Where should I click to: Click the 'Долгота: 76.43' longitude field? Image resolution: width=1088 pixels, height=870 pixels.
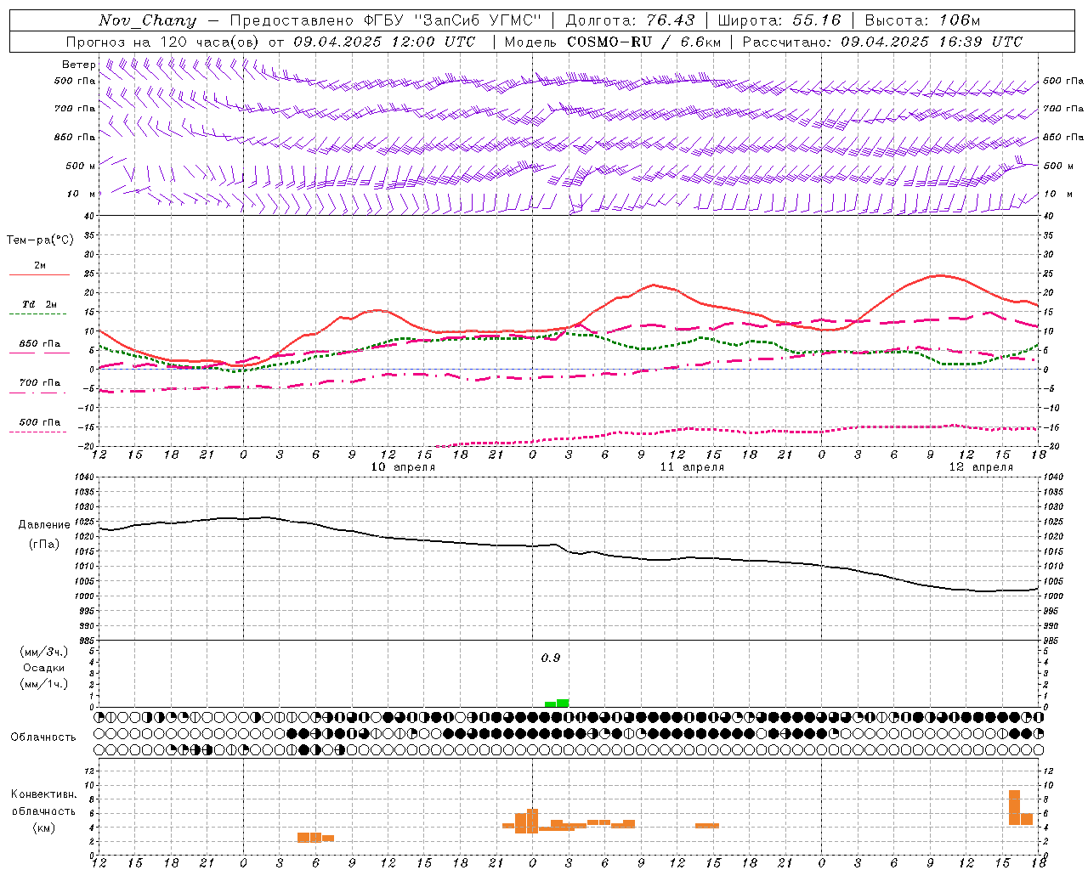click(x=630, y=20)
